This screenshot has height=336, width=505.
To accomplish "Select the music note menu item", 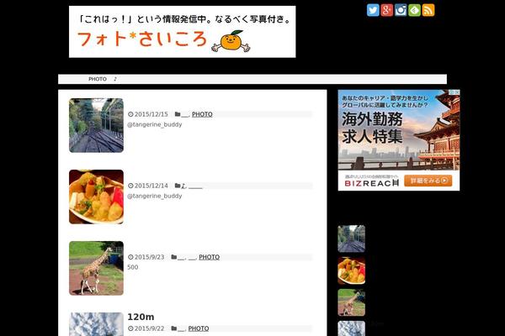I will click(115, 79).
